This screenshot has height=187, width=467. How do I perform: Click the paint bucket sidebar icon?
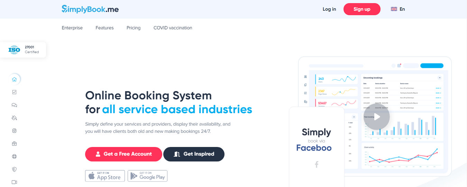tap(14, 118)
